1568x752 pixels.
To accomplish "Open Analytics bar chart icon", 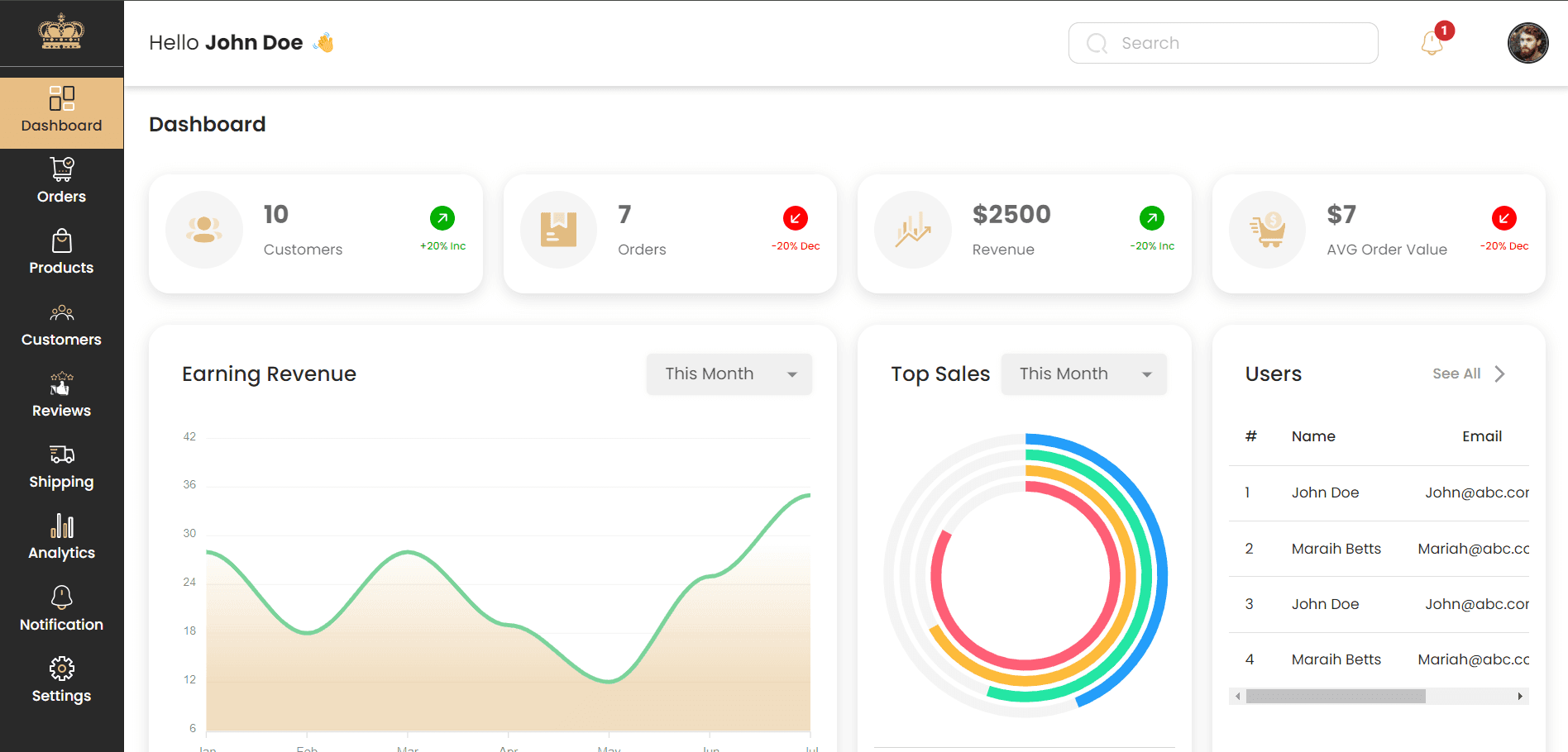I will coord(62,526).
